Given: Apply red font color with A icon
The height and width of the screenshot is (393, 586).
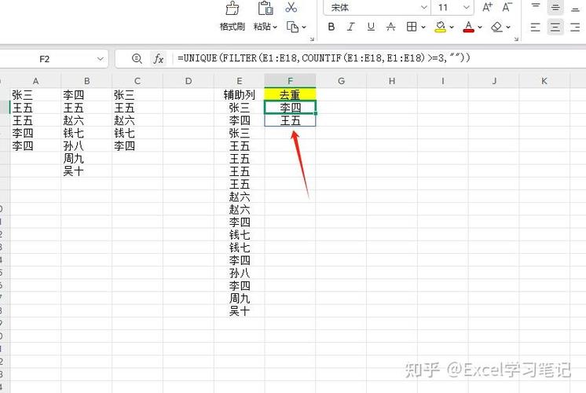Looking at the screenshot, I should pyautogui.click(x=468, y=27).
